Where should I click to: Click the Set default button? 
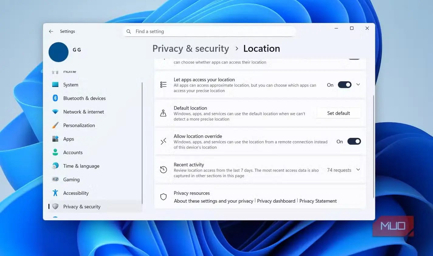click(338, 113)
